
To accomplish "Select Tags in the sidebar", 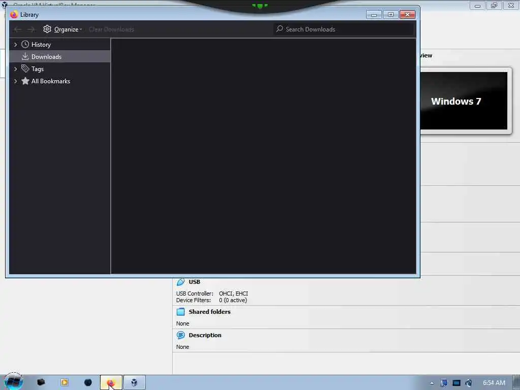I will (60, 69).
